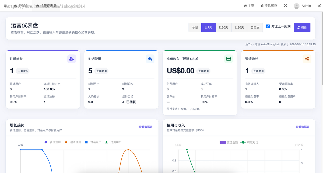323x173 pixels.
Task: Click 清除缓存 clear cache
Action: point(269,6)
